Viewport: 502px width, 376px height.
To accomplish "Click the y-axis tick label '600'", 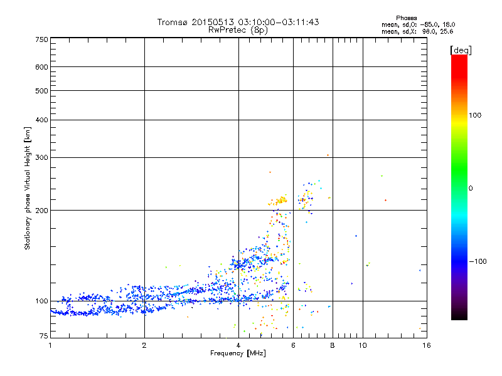I will point(42,67).
